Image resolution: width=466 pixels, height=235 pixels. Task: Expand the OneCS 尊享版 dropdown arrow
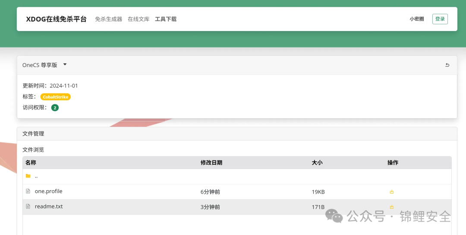point(65,65)
